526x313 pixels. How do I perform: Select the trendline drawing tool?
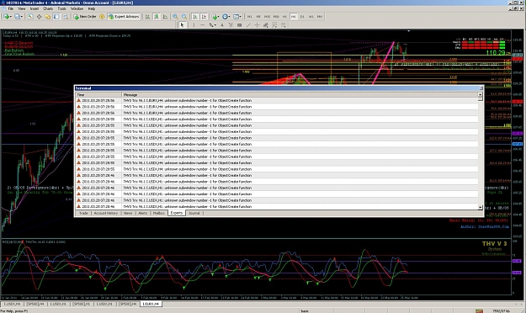pyautogui.click(x=248, y=25)
